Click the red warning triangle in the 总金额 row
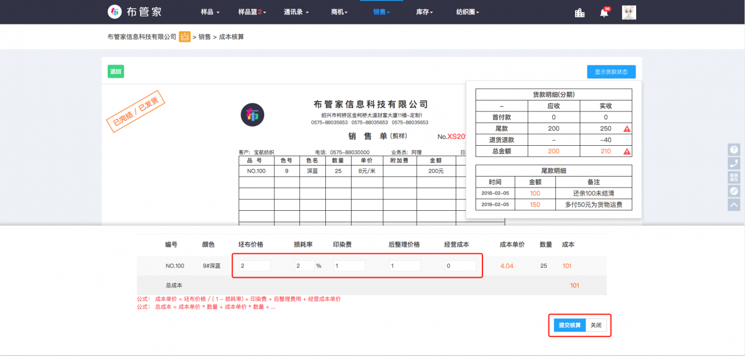745x356 pixels. tap(627, 152)
